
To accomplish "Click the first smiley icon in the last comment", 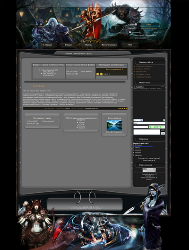I will 98,74.
